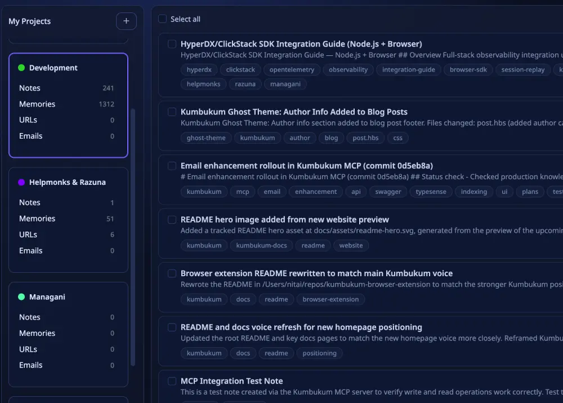The width and height of the screenshot is (563, 403).
Task: Check the HyperDX/ClickStack SDK Integration Guide note
Action: pos(172,44)
